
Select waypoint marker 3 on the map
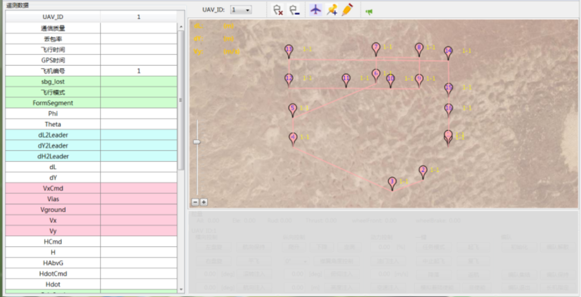click(392, 183)
